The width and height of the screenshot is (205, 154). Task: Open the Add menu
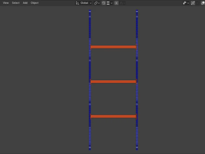pos(25,3)
